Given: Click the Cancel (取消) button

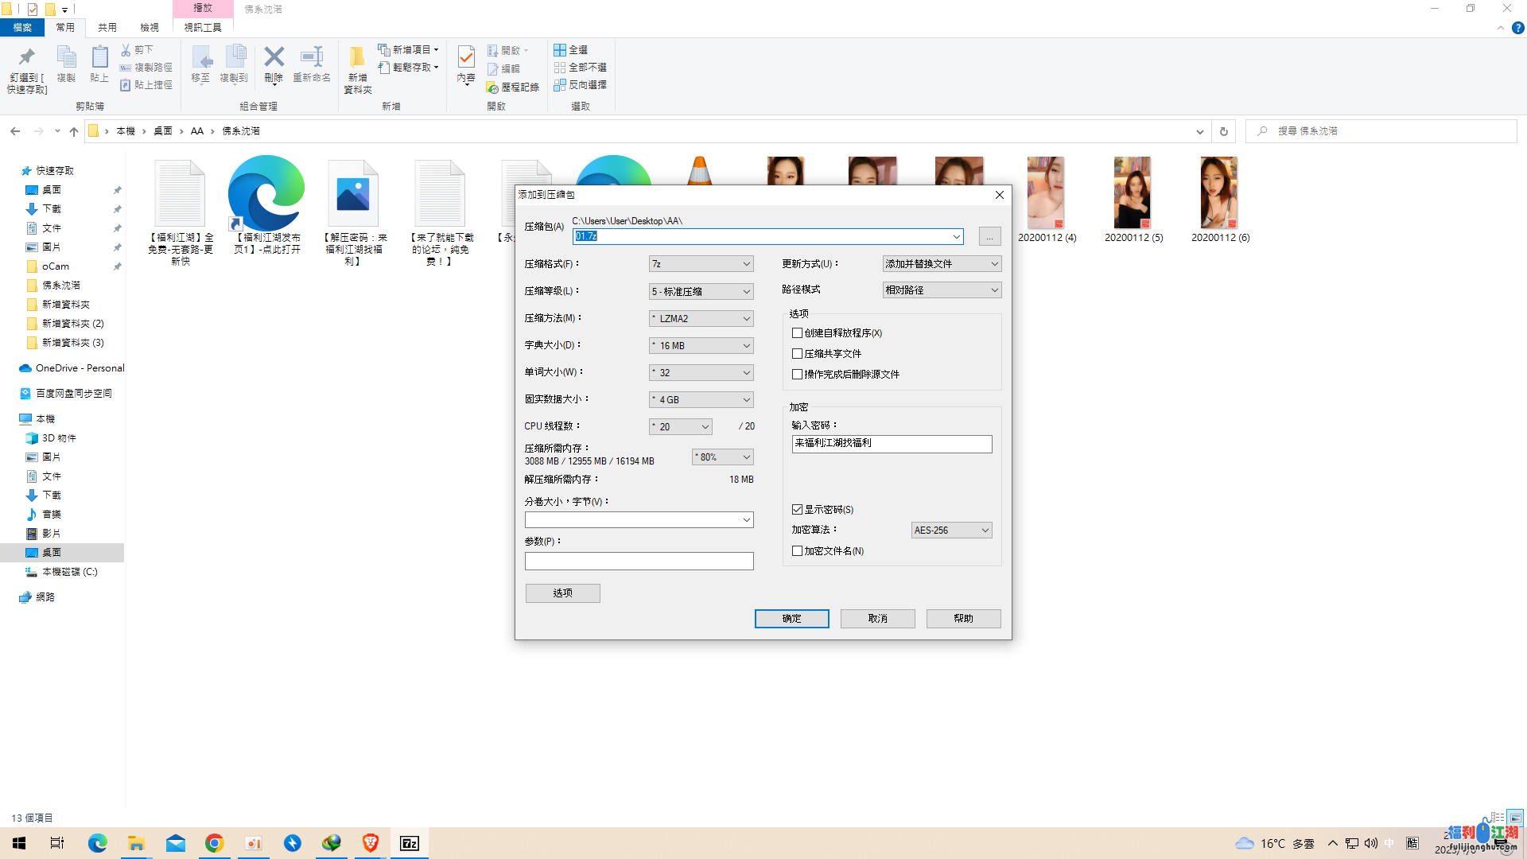Looking at the screenshot, I should (877, 619).
